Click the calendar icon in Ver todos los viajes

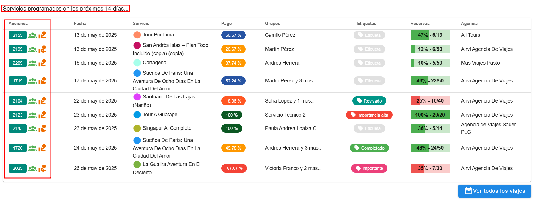click(x=468, y=191)
